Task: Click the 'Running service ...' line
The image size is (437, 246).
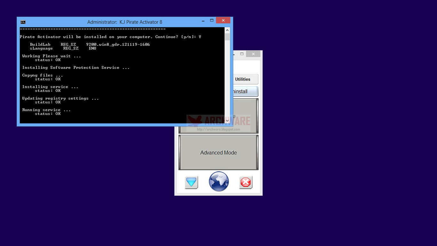Action: (46, 110)
